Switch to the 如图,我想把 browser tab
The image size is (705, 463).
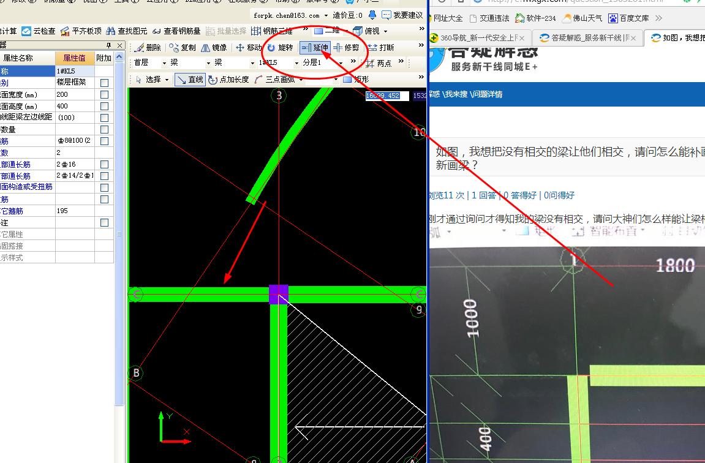[678, 38]
